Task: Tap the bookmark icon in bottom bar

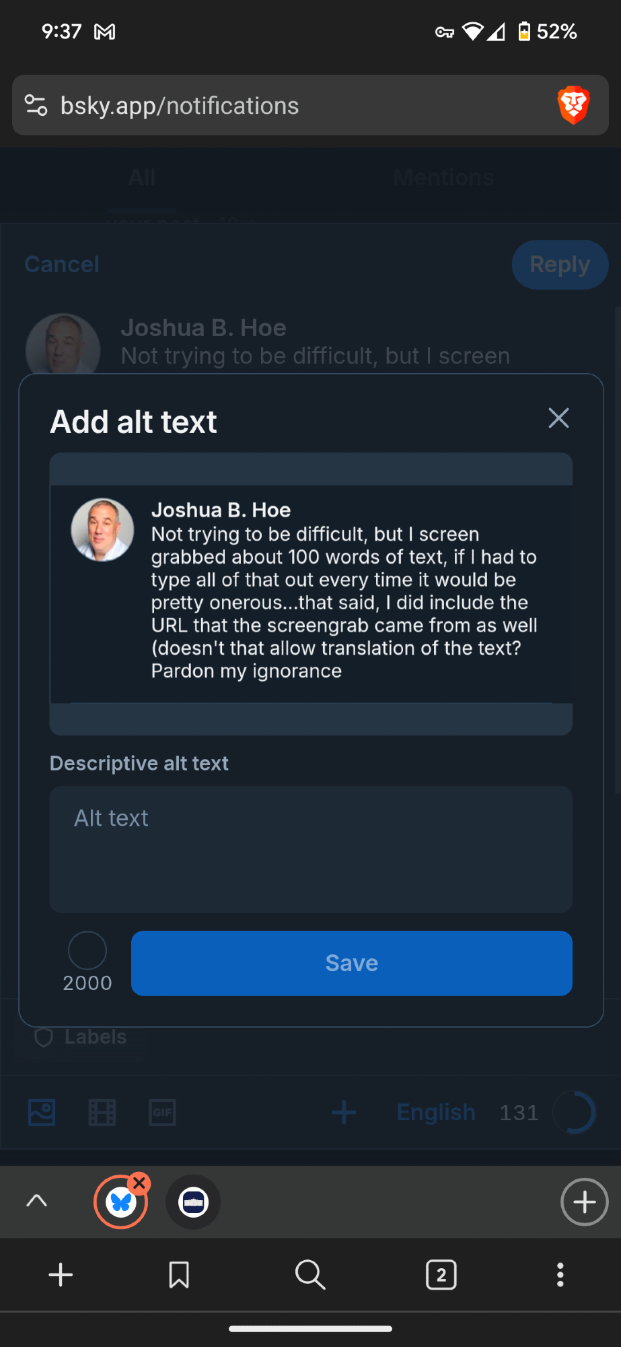Action: pyautogui.click(x=179, y=1275)
